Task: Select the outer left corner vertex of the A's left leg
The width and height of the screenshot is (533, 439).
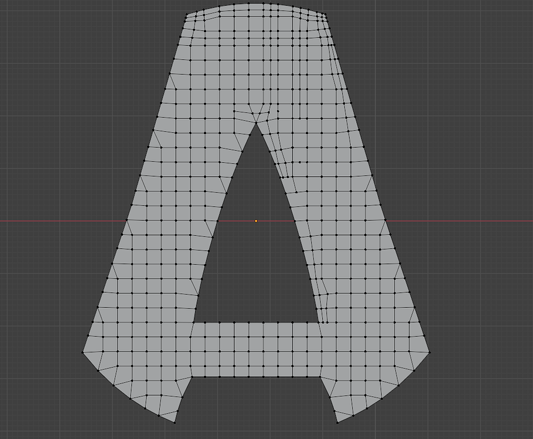Action: coord(83,352)
